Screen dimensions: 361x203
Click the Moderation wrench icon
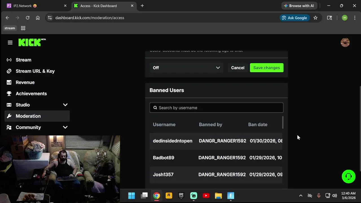coord(9,116)
